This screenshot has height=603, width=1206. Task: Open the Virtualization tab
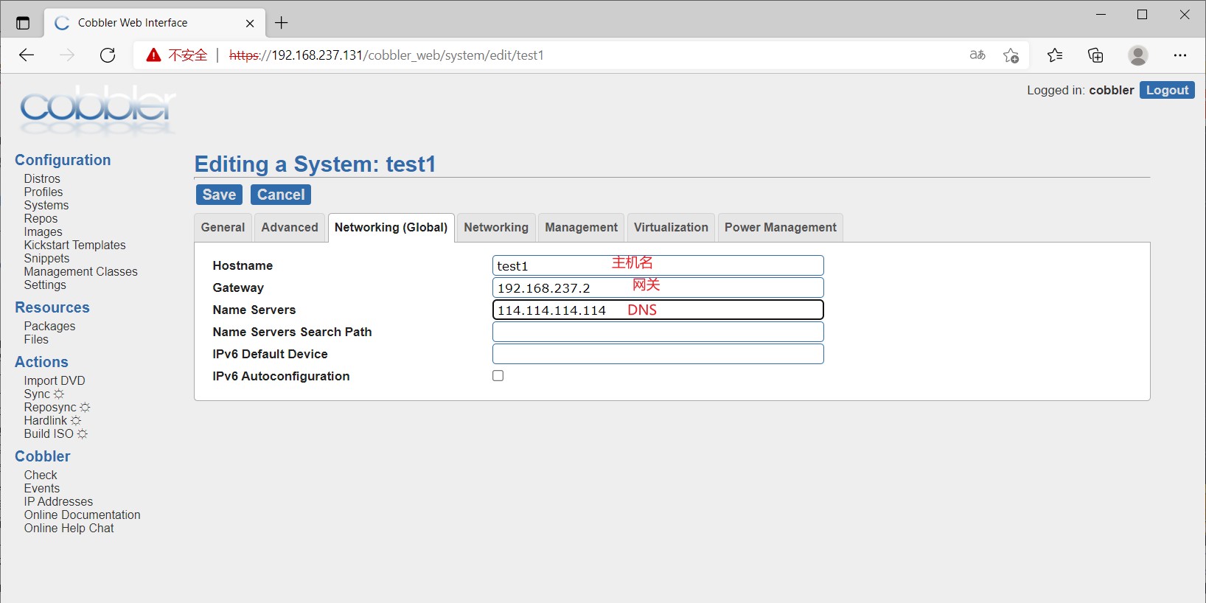[671, 227]
